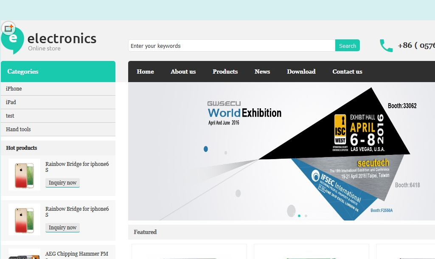The height and width of the screenshot is (259, 435).
Task: Open the Download page
Action: tap(301, 72)
